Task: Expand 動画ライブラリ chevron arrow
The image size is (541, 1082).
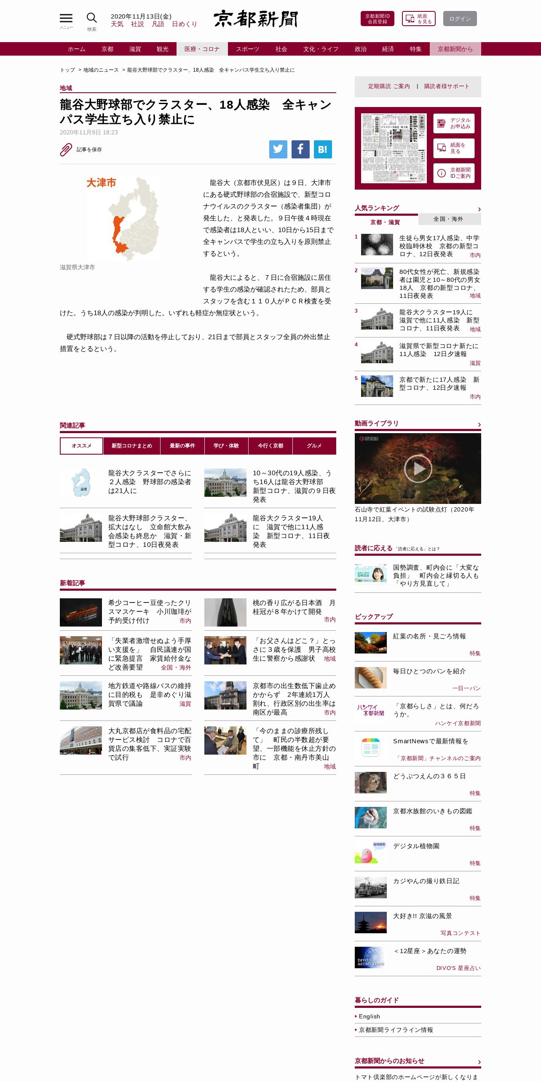Action: pos(479,425)
